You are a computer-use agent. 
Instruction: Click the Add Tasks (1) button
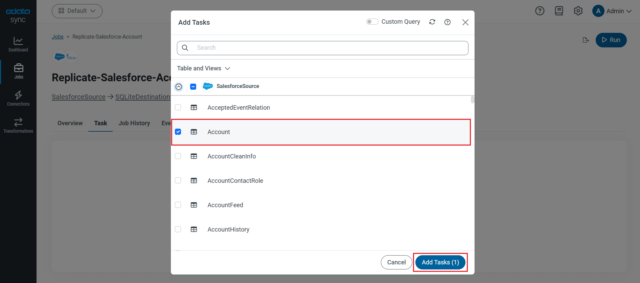[440, 262]
